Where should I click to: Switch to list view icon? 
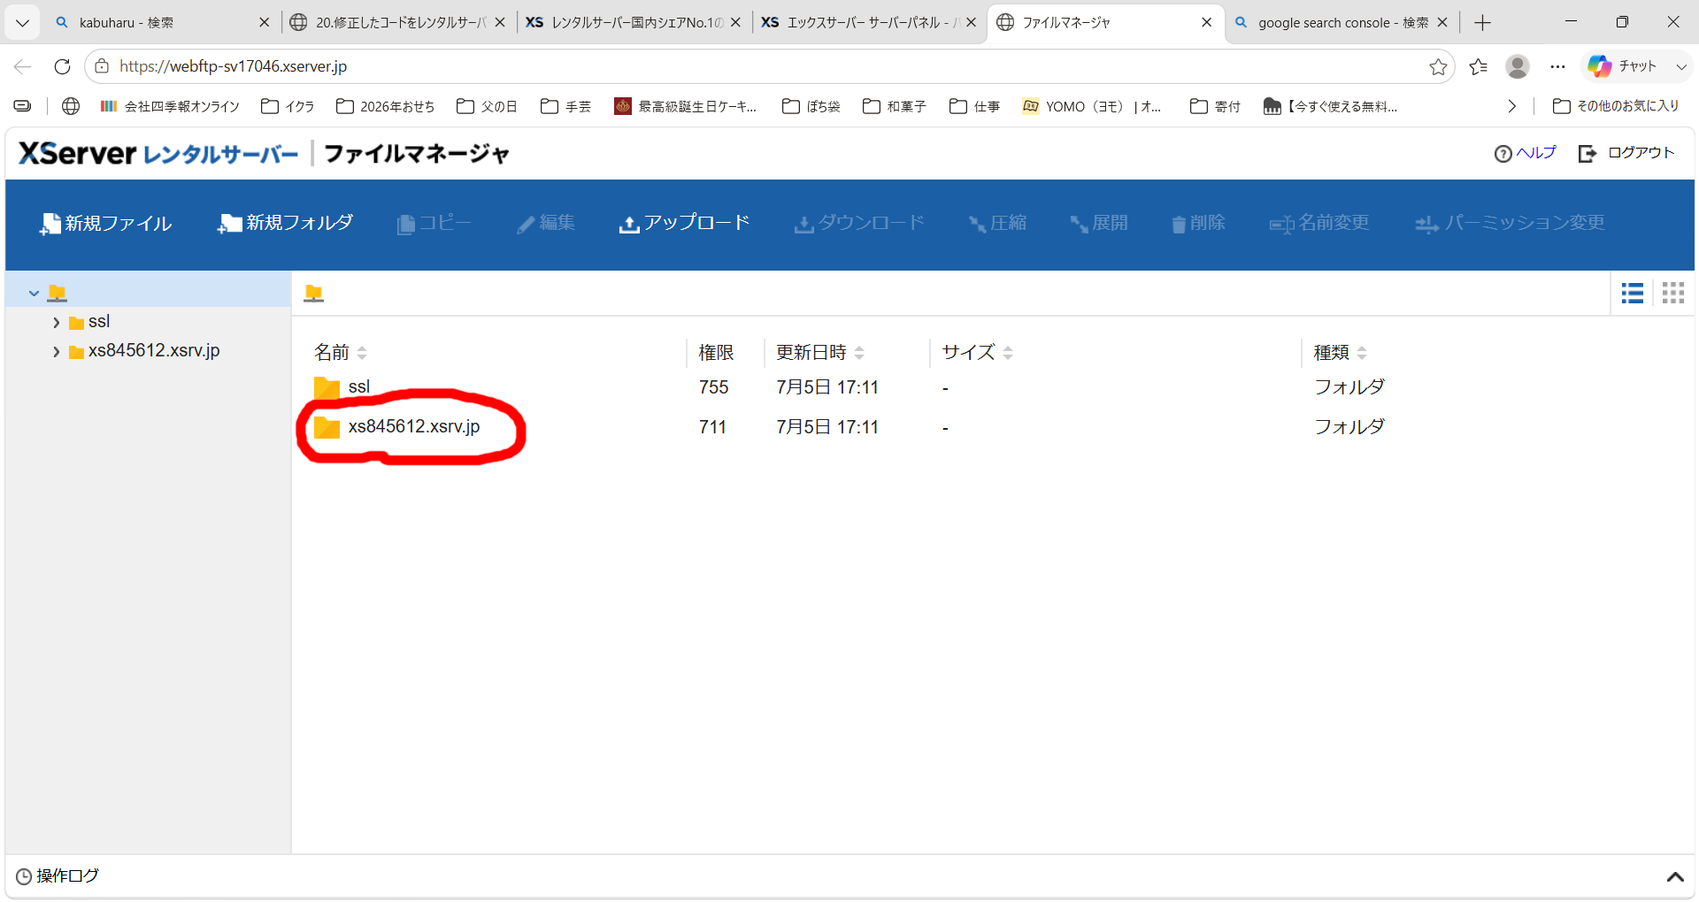coord(1633,293)
